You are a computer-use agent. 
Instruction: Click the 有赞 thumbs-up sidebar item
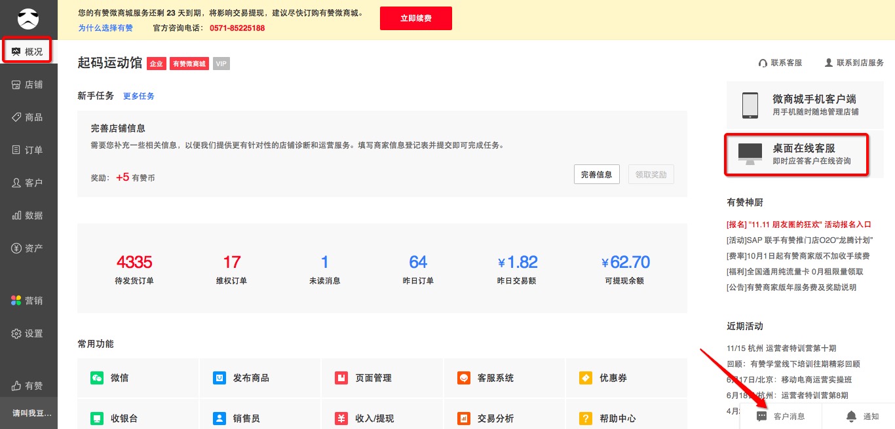[x=28, y=386]
